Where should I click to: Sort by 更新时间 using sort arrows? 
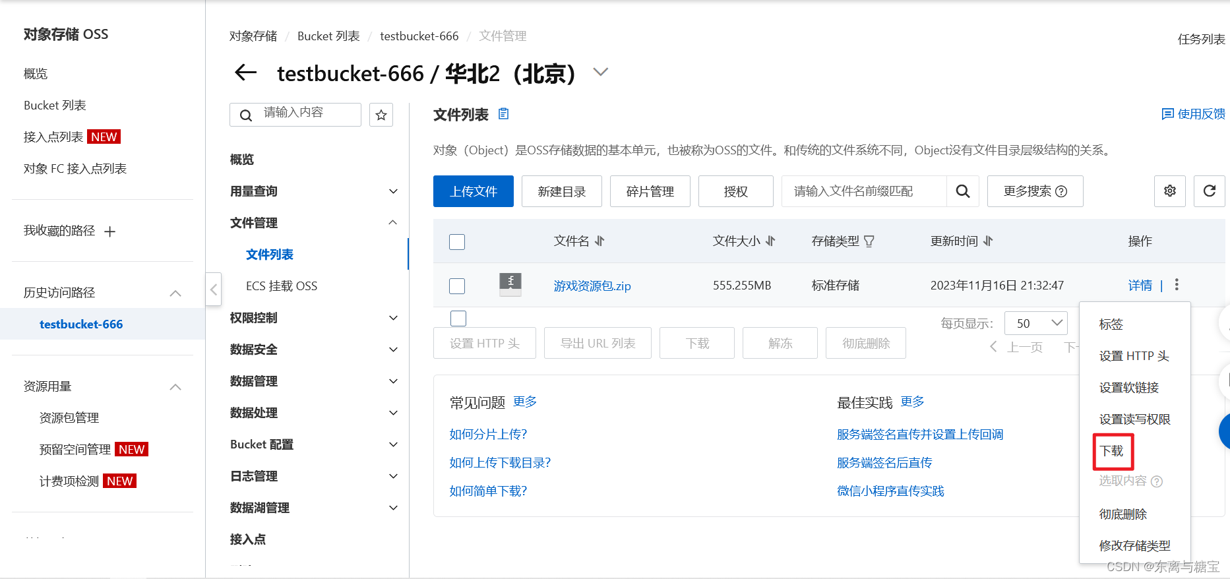tap(988, 241)
